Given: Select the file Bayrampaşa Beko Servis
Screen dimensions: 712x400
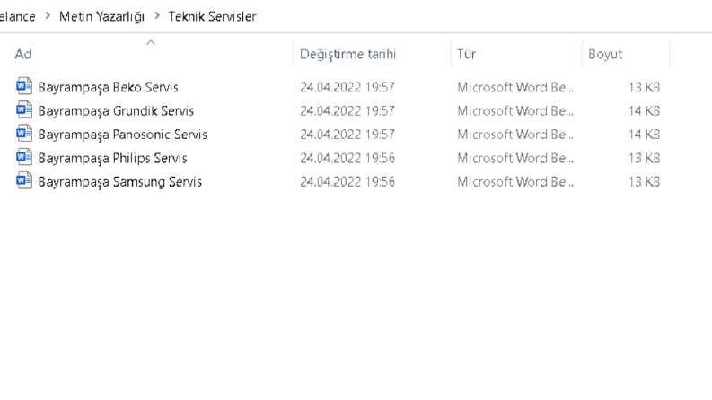Looking at the screenshot, I should click(108, 87).
